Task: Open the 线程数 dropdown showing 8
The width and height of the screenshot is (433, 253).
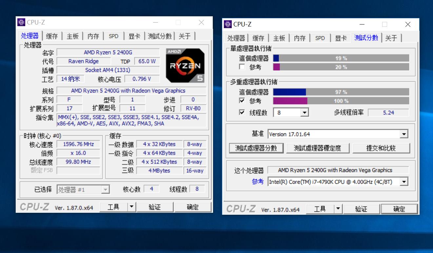Action: [x=304, y=112]
